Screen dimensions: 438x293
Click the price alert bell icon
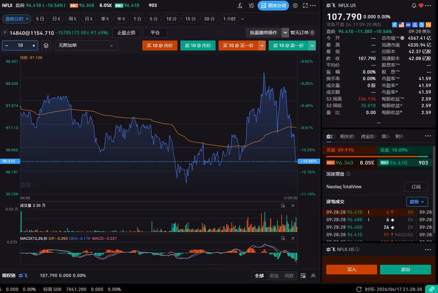point(414,5)
